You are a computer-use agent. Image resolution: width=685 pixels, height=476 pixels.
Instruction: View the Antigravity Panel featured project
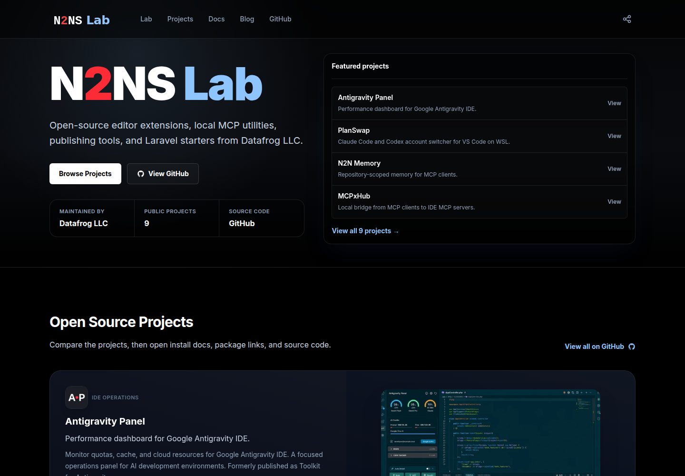479,103
